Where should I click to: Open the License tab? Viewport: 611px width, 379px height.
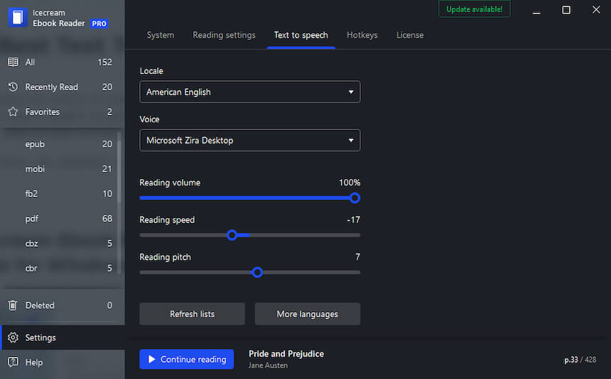pyautogui.click(x=410, y=35)
